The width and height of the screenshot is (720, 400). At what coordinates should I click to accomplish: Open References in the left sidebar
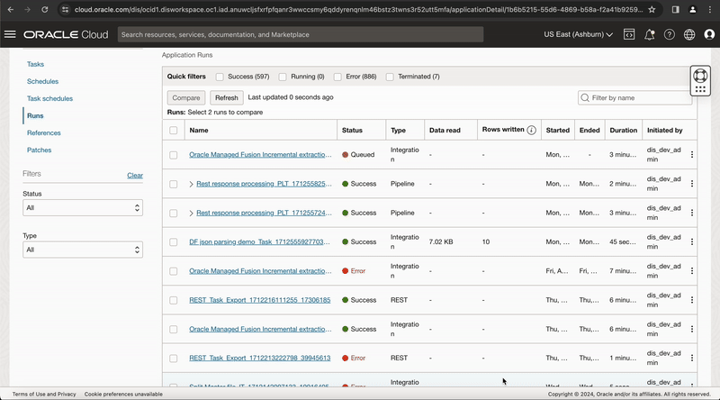pos(43,132)
